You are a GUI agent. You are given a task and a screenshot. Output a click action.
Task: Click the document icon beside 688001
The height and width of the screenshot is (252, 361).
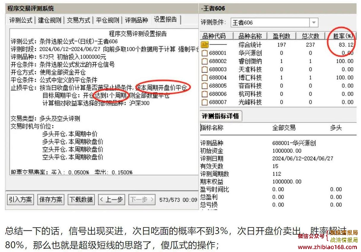pyautogui.click(x=205, y=53)
